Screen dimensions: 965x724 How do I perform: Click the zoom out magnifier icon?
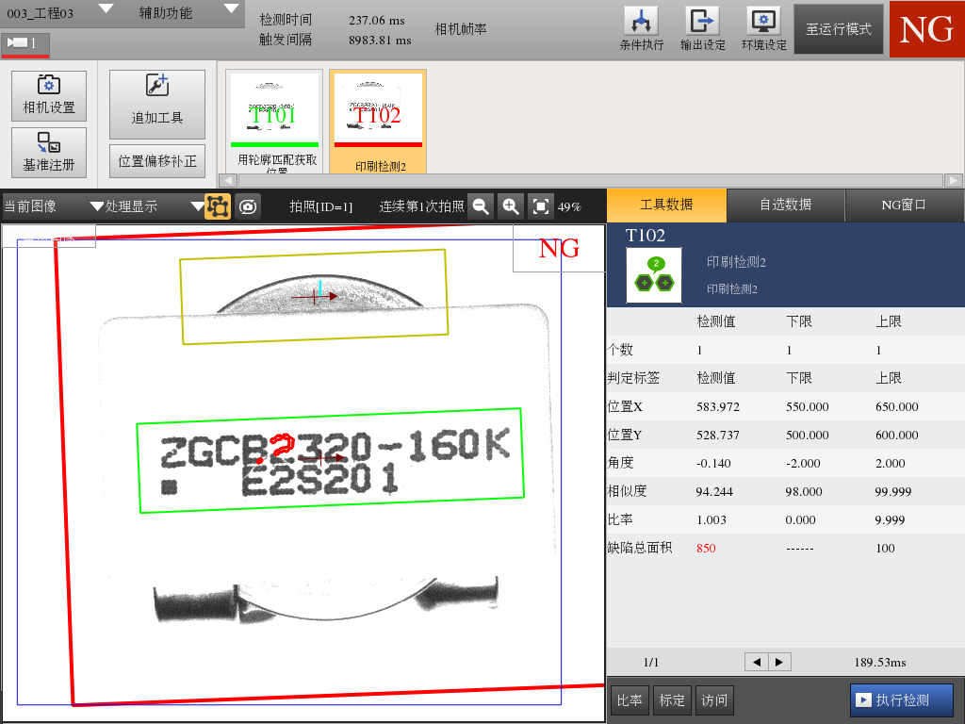[481, 206]
